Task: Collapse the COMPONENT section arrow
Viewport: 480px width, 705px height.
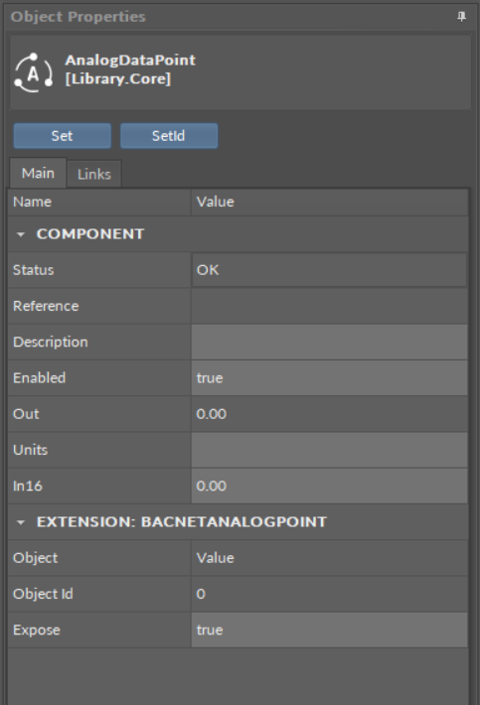Action: point(20,234)
